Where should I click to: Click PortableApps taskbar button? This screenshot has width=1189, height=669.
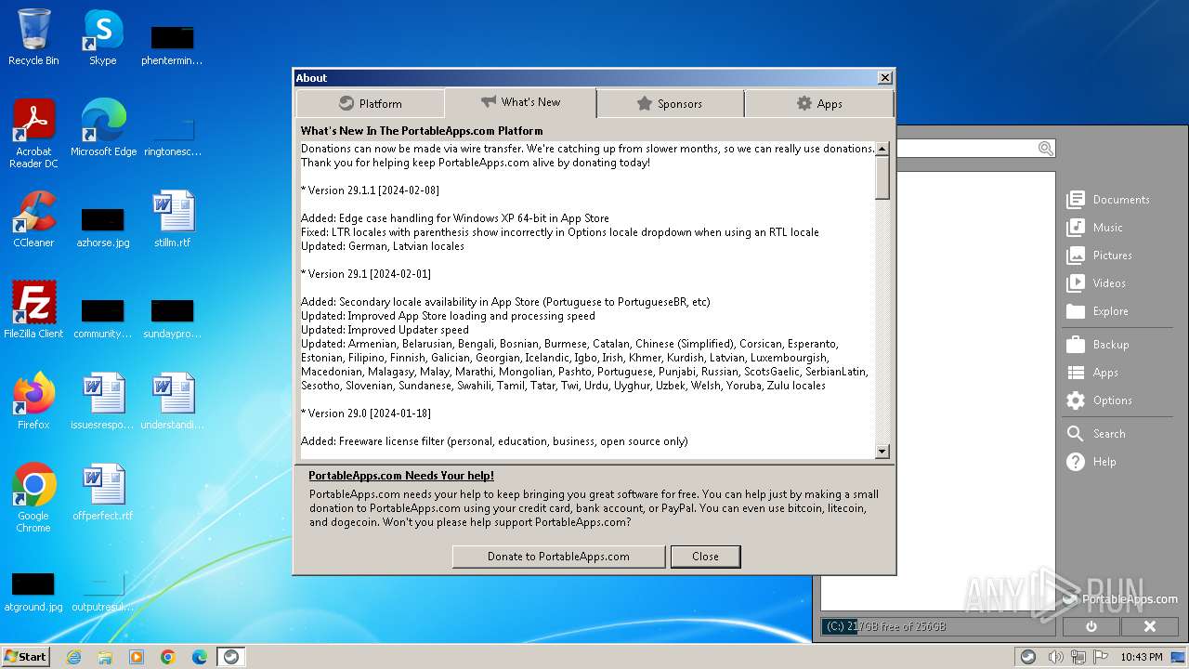point(231,657)
